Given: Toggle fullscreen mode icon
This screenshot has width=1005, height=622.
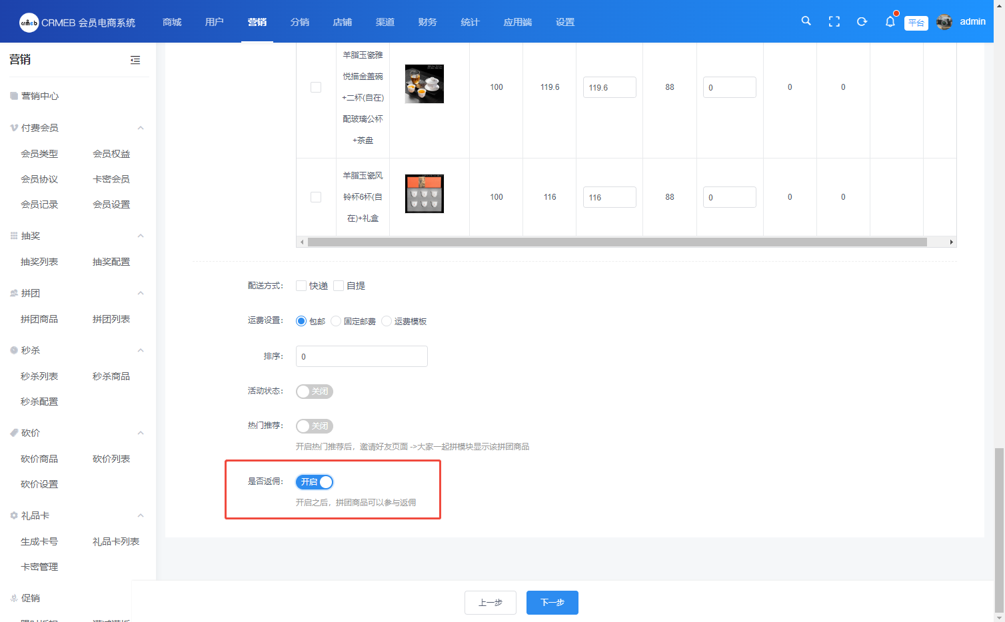Looking at the screenshot, I should 834,21.
